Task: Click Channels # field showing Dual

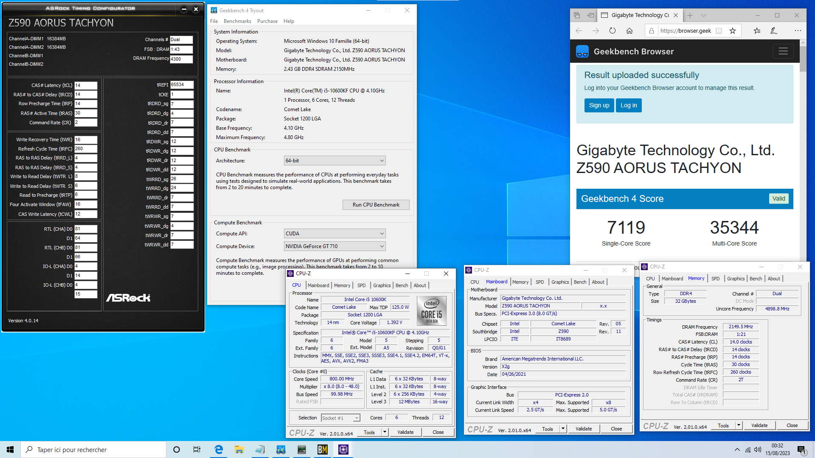Action: coord(181,40)
